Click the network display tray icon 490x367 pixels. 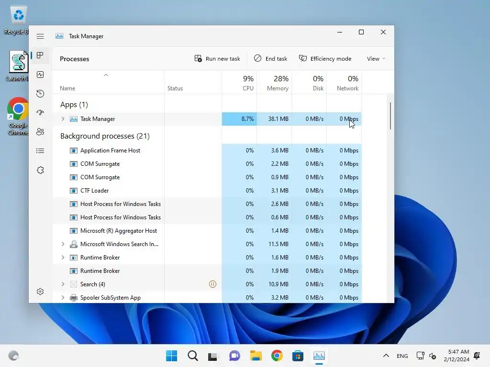(x=420, y=356)
